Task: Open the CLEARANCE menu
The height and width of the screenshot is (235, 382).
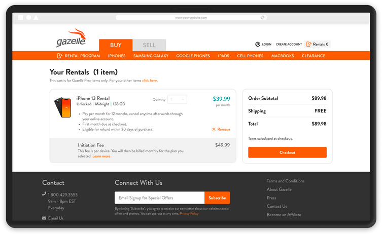Action: click(x=314, y=56)
